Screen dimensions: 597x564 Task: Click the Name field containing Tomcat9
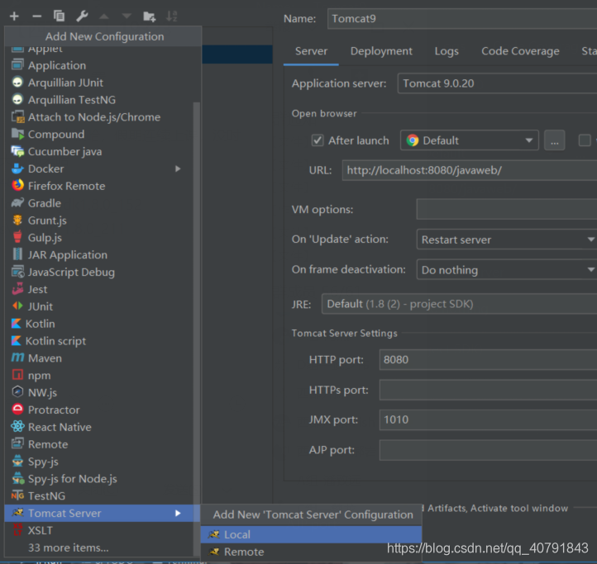tap(462, 19)
